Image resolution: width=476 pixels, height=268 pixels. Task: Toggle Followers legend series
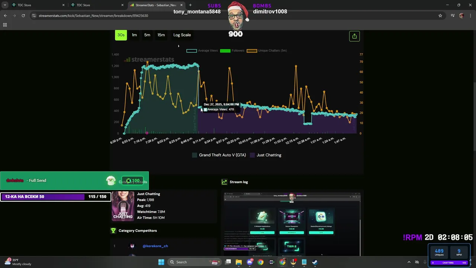232,51
